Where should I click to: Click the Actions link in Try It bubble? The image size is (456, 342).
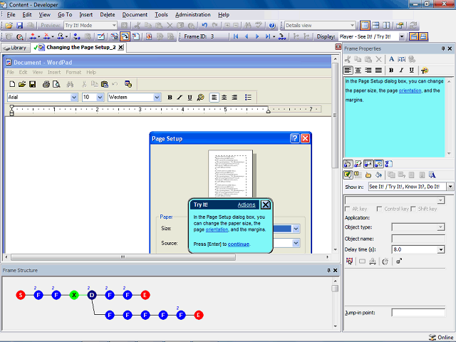pyautogui.click(x=247, y=204)
